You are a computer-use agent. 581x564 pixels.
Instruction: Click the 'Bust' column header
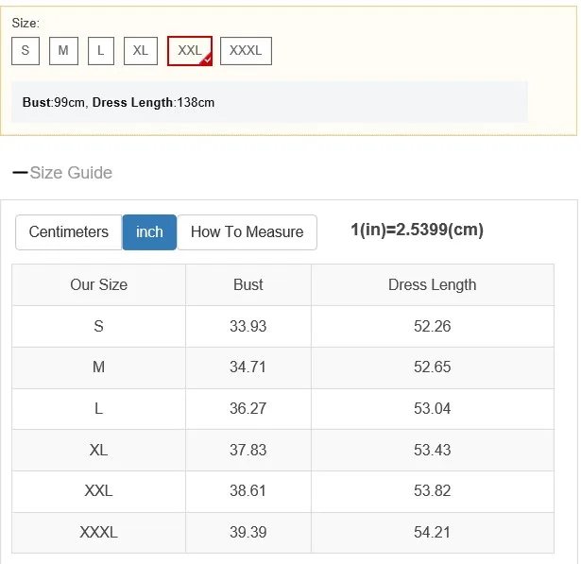coord(248,285)
